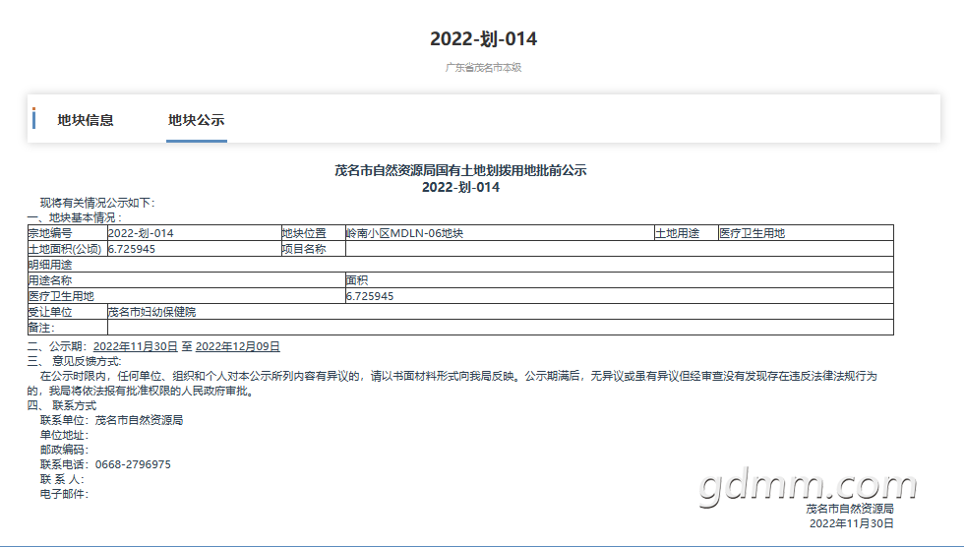
Task: Click the section heading 四、联系方式
Action: click(x=61, y=405)
